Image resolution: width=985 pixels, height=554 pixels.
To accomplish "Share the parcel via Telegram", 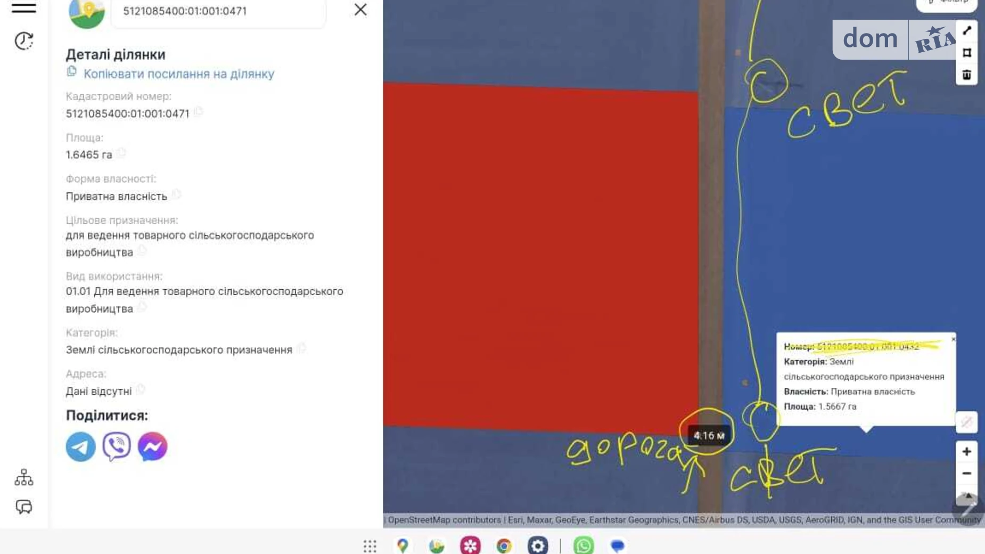I will [x=81, y=446].
